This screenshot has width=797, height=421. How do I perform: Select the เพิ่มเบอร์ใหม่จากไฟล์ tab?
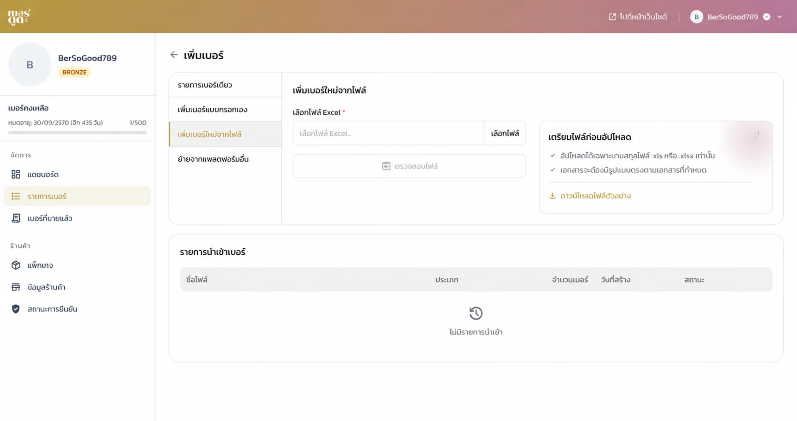pos(225,134)
